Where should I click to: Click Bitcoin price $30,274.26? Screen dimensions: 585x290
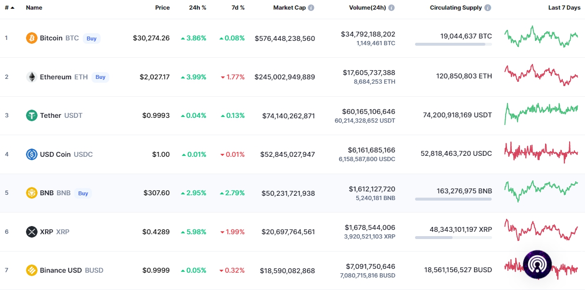click(151, 38)
